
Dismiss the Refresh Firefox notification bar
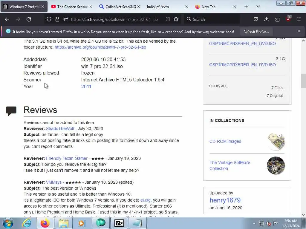(299, 31)
